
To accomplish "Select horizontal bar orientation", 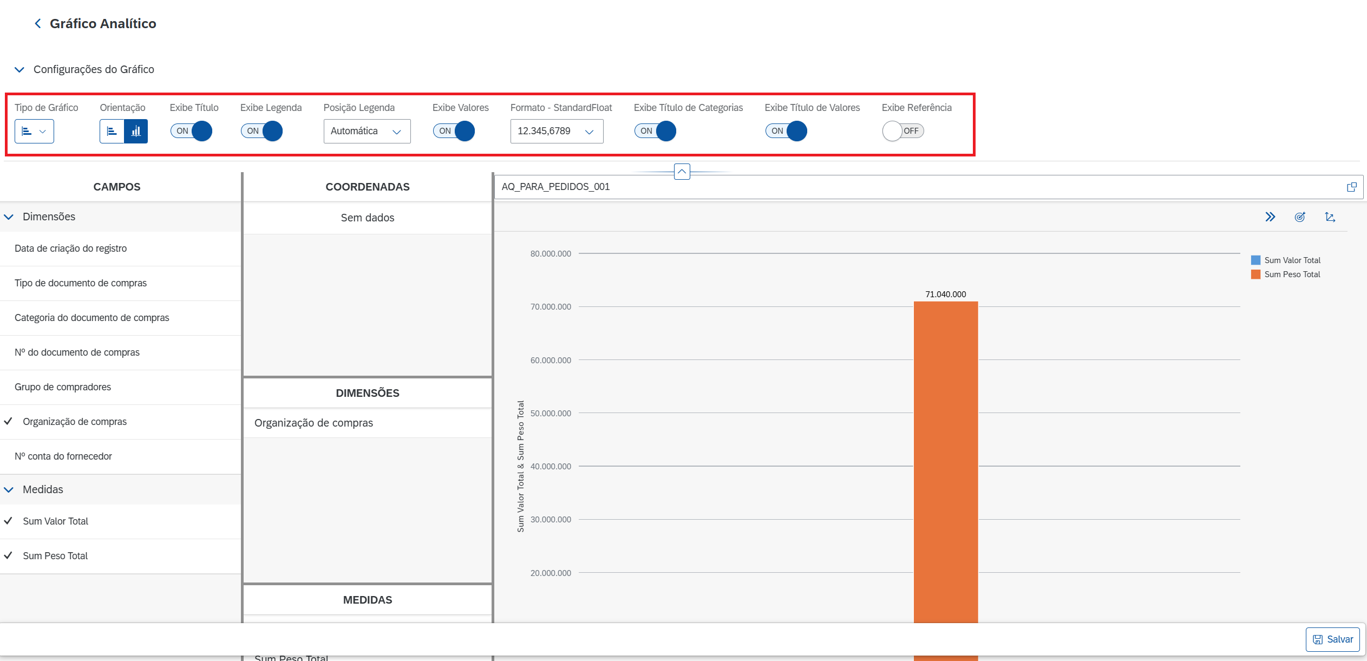I will point(112,131).
